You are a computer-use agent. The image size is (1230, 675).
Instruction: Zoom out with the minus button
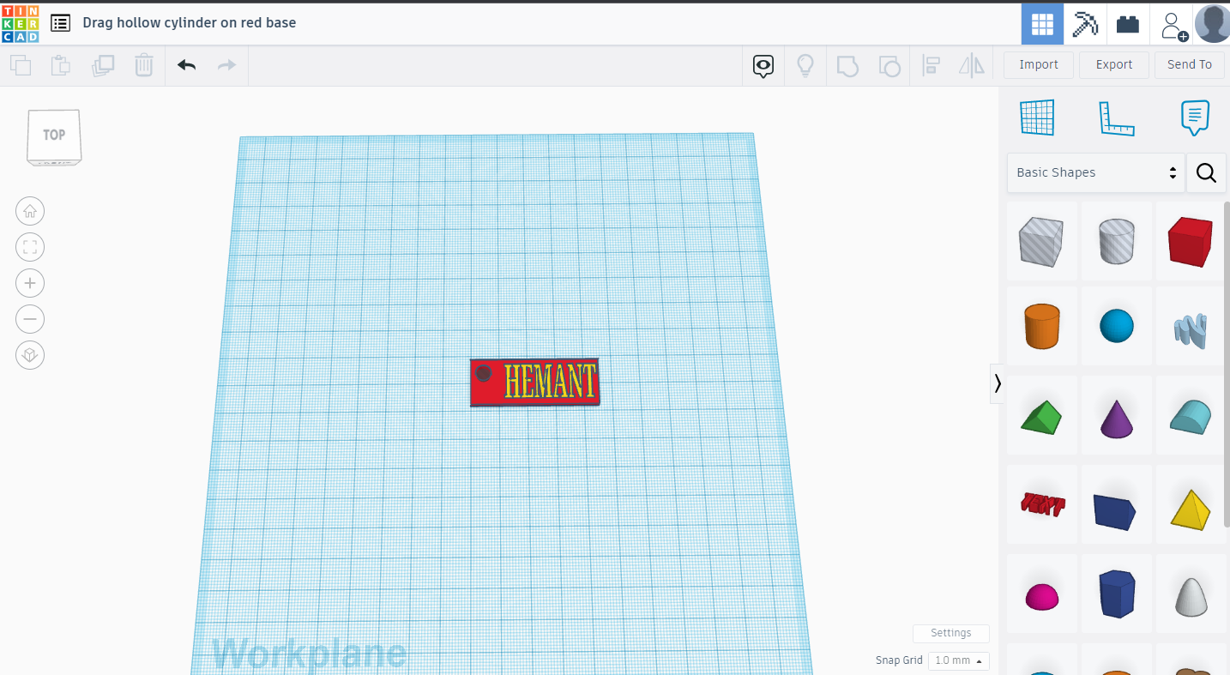pyautogui.click(x=30, y=319)
